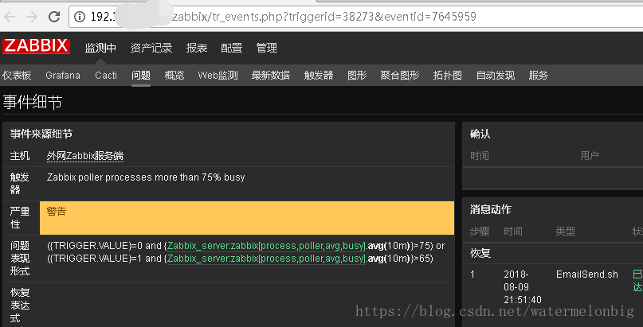
Task: Switch to the 仪表板 submenu tab
Action: coord(17,76)
